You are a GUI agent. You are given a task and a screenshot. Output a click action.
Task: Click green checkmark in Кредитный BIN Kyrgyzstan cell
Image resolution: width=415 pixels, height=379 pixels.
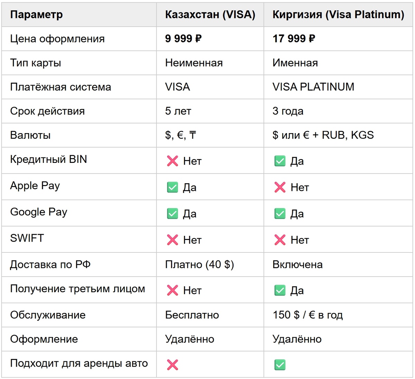click(x=280, y=161)
